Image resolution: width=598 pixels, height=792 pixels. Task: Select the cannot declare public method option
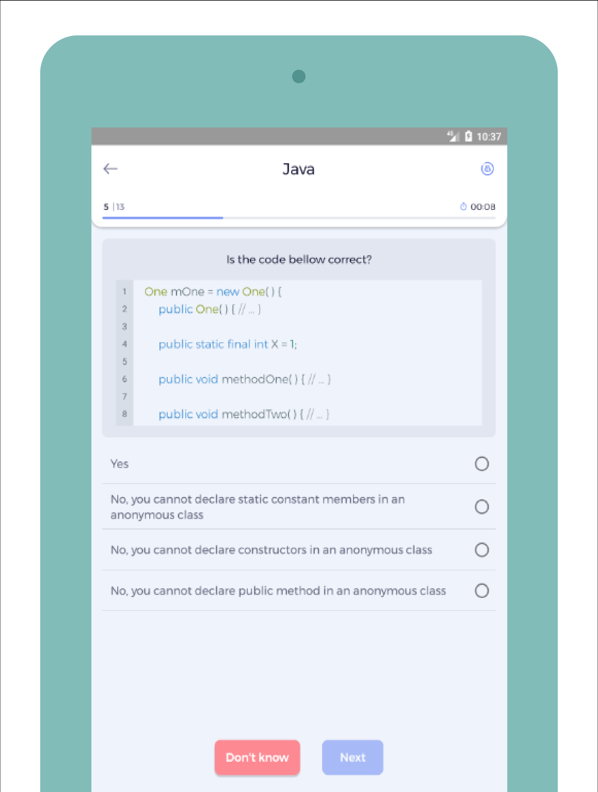click(481, 590)
